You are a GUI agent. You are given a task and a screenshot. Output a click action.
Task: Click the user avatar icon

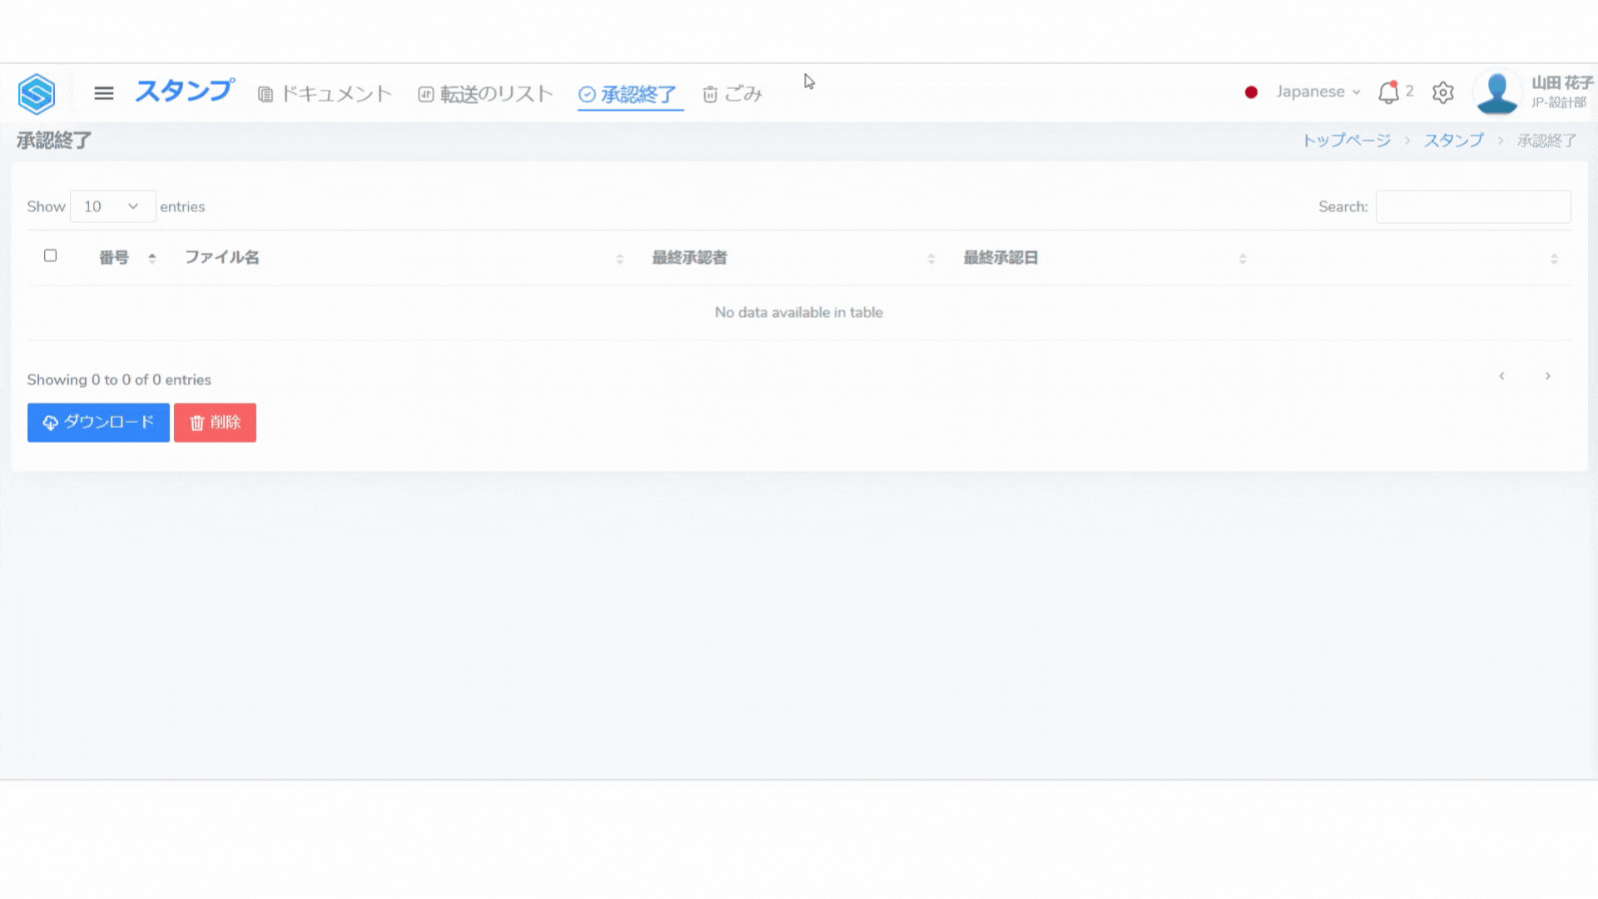pos(1496,92)
